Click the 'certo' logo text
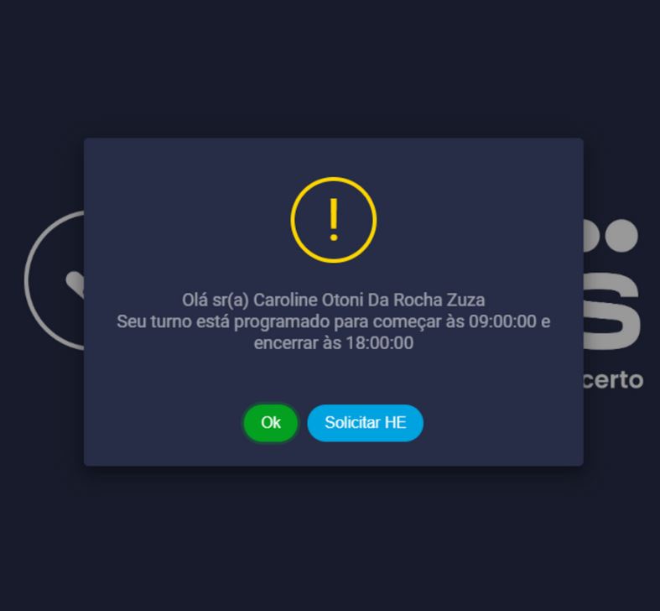The width and height of the screenshot is (660, 611). point(613,379)
